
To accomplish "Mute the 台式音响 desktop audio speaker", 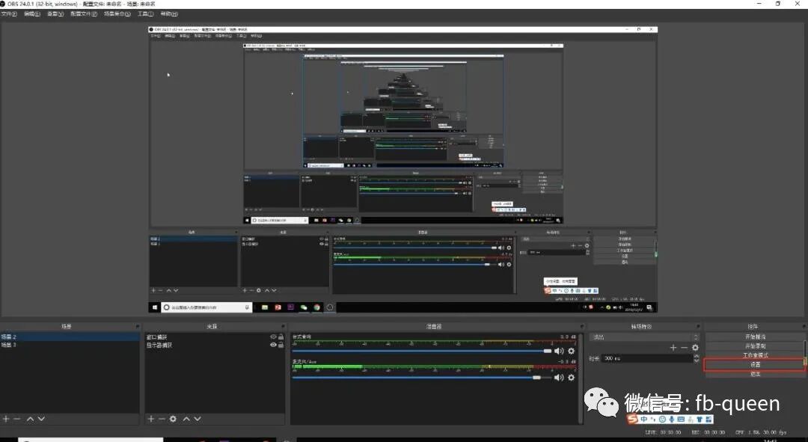I will 559,351.
